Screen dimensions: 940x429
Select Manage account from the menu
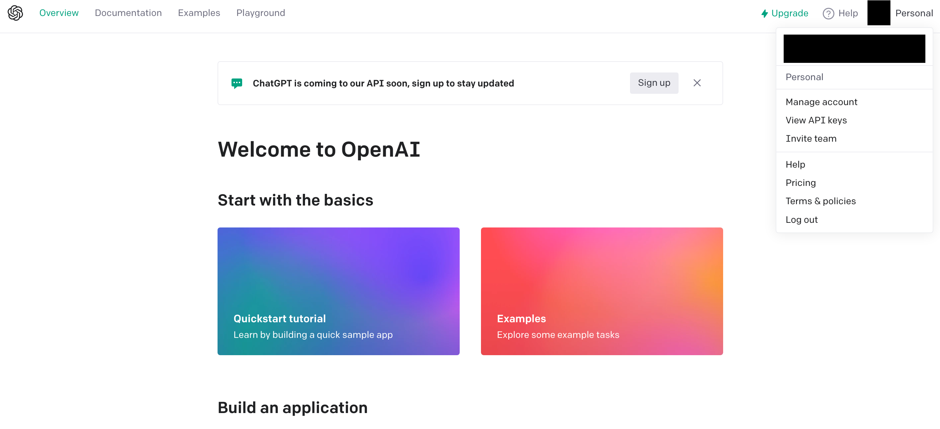[821, 102]
